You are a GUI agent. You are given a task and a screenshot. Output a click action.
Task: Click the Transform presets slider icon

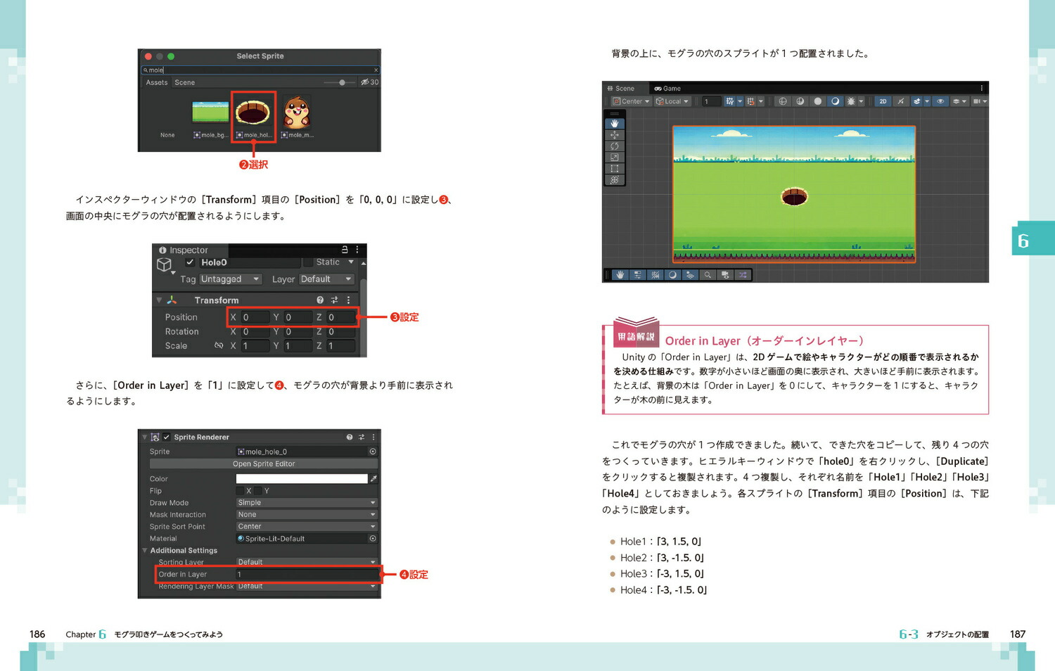(334, 300)
